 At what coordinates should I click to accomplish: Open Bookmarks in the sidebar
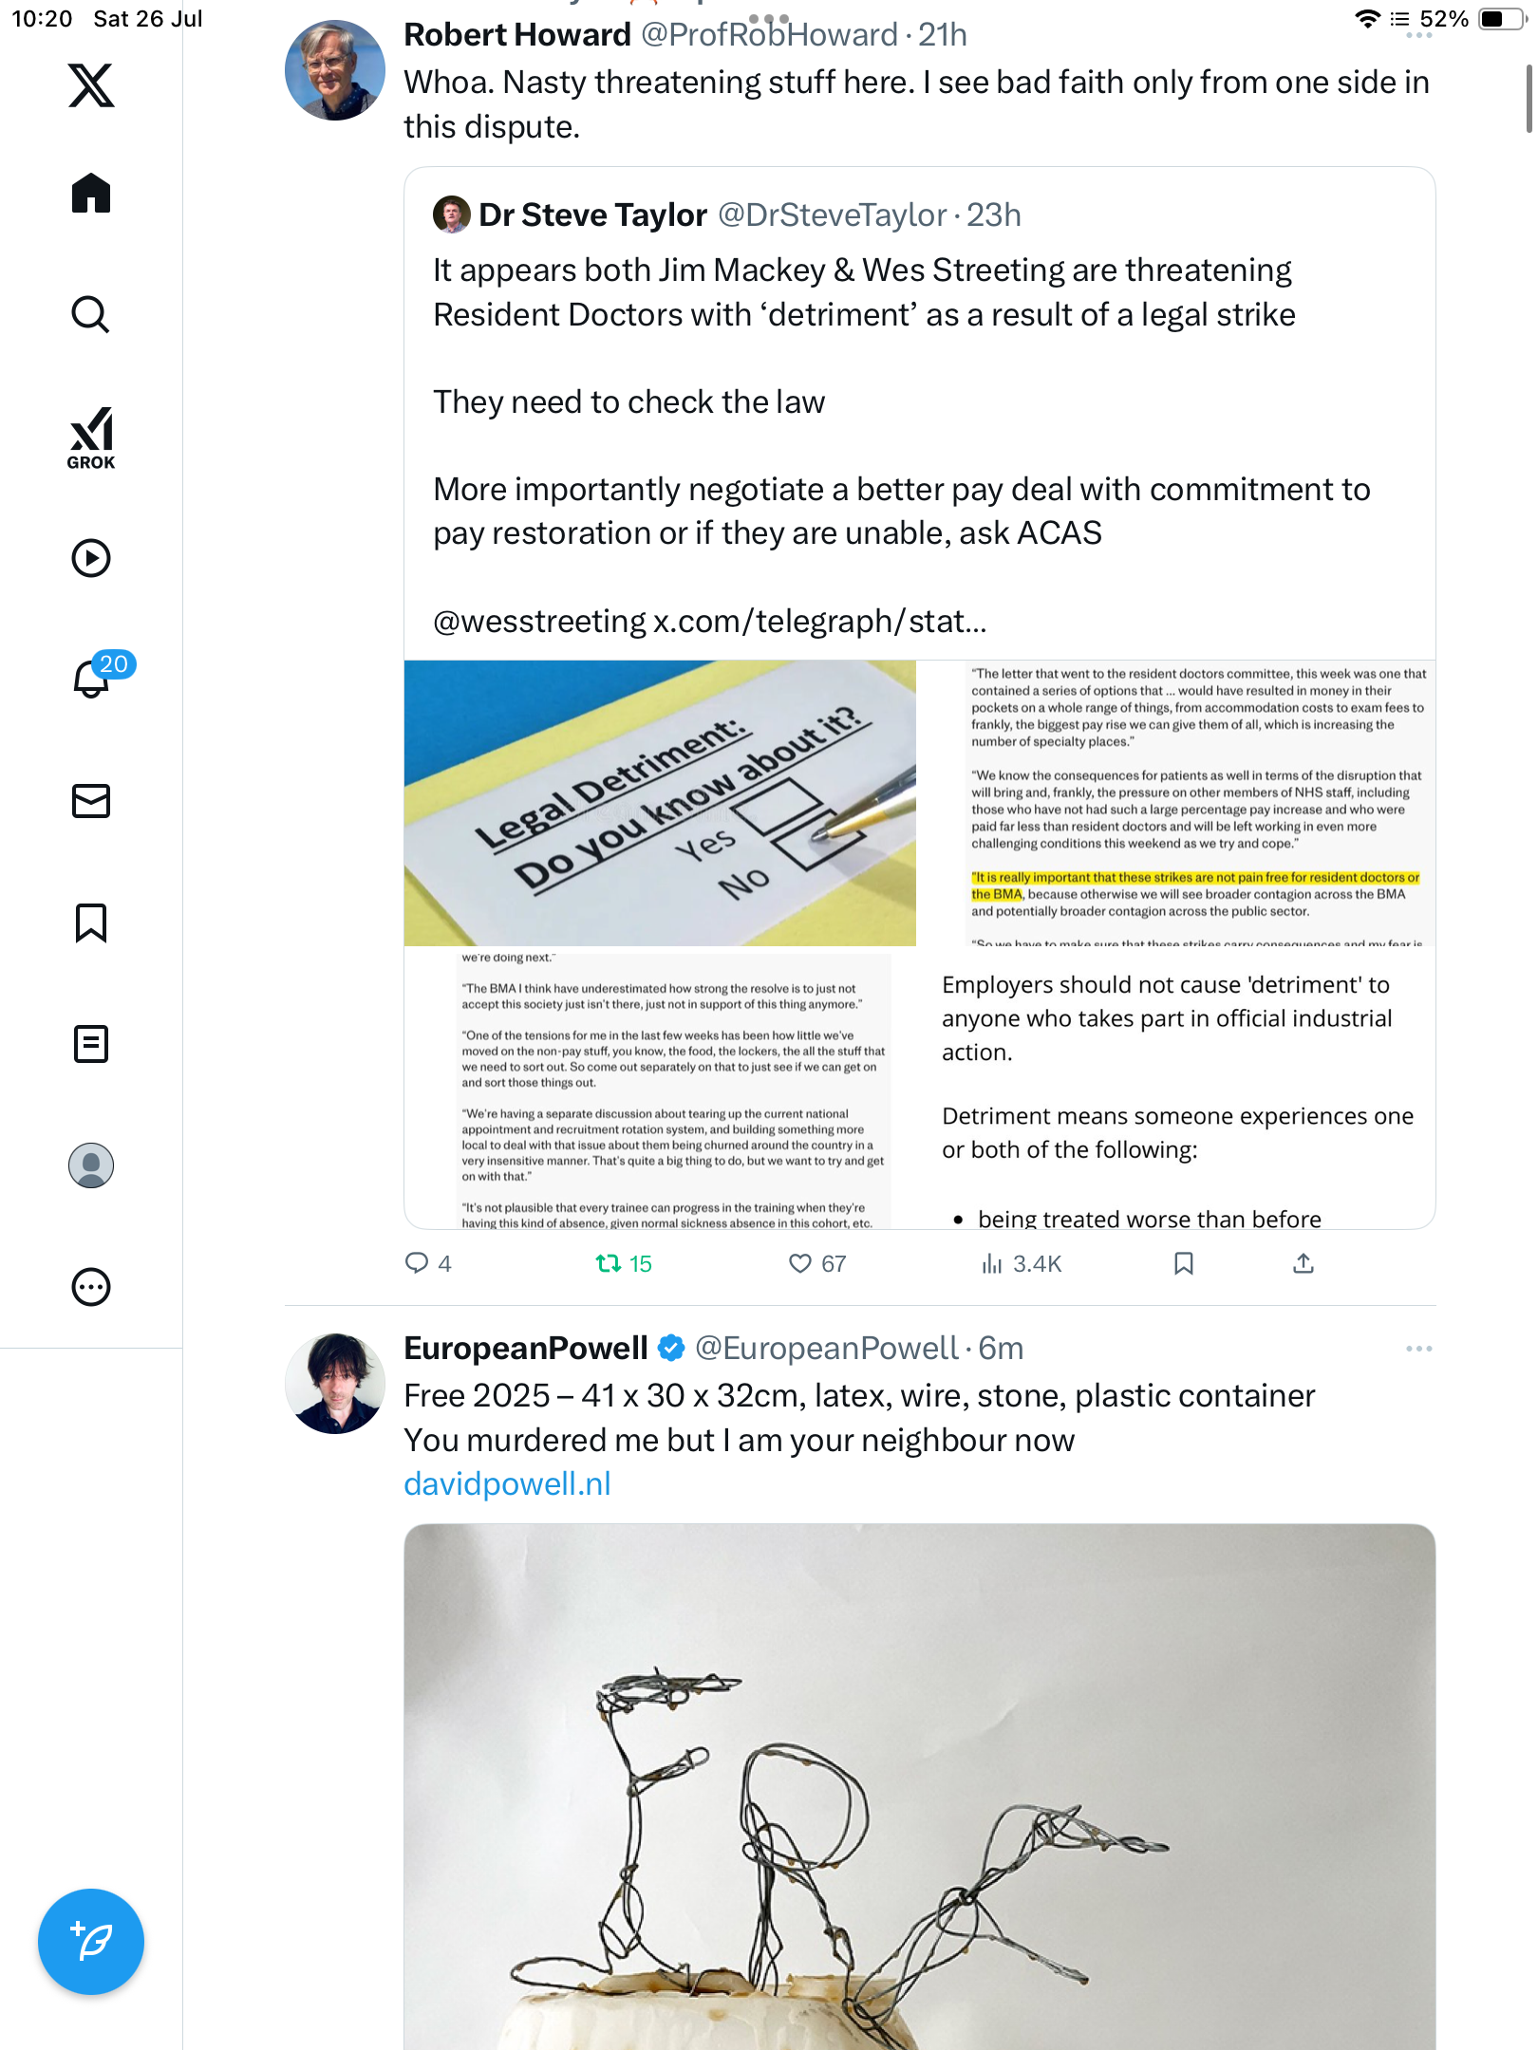[91, 922]
